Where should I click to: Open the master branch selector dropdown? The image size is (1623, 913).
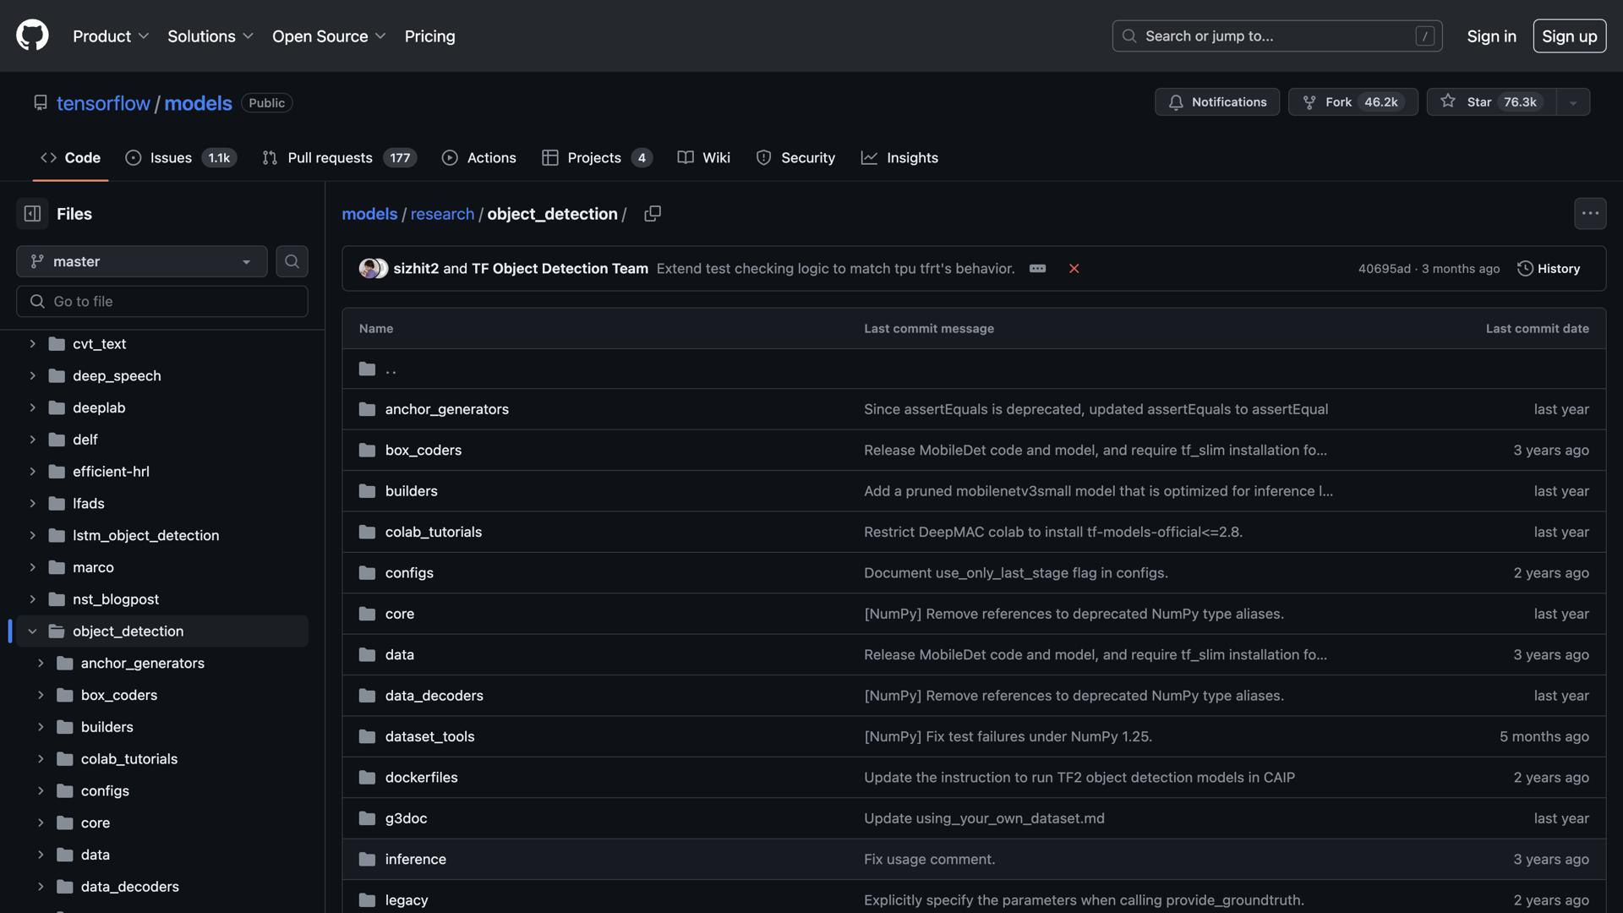click(x=141, y=261)
